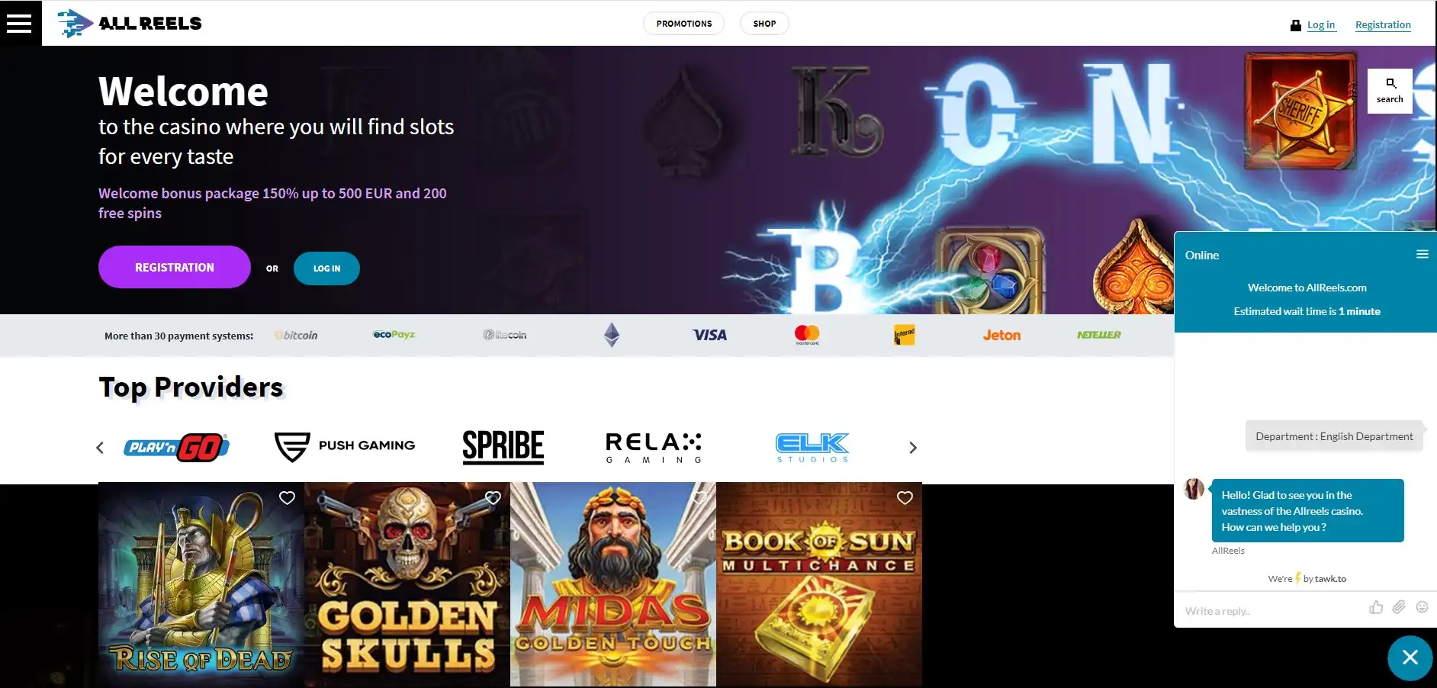The width and height of the screenshot is (1437, 688).
Task: Close the live chat widget
Action: [x=1410, y=657]
